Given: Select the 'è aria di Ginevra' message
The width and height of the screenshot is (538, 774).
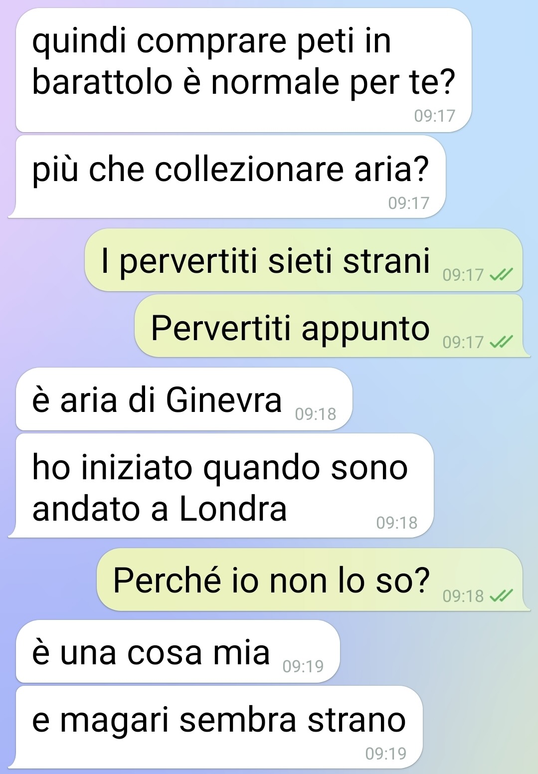Looking at the screenshot, I should [184, 399].
